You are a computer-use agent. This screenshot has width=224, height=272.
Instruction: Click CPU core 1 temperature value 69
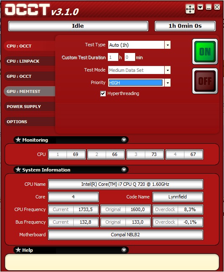coord(76,154)
